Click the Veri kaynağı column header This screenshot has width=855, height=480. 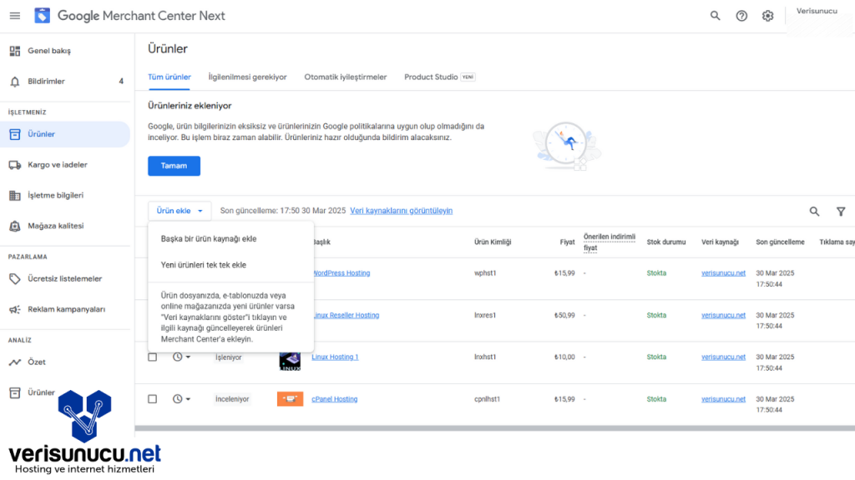tap(720, 242)
